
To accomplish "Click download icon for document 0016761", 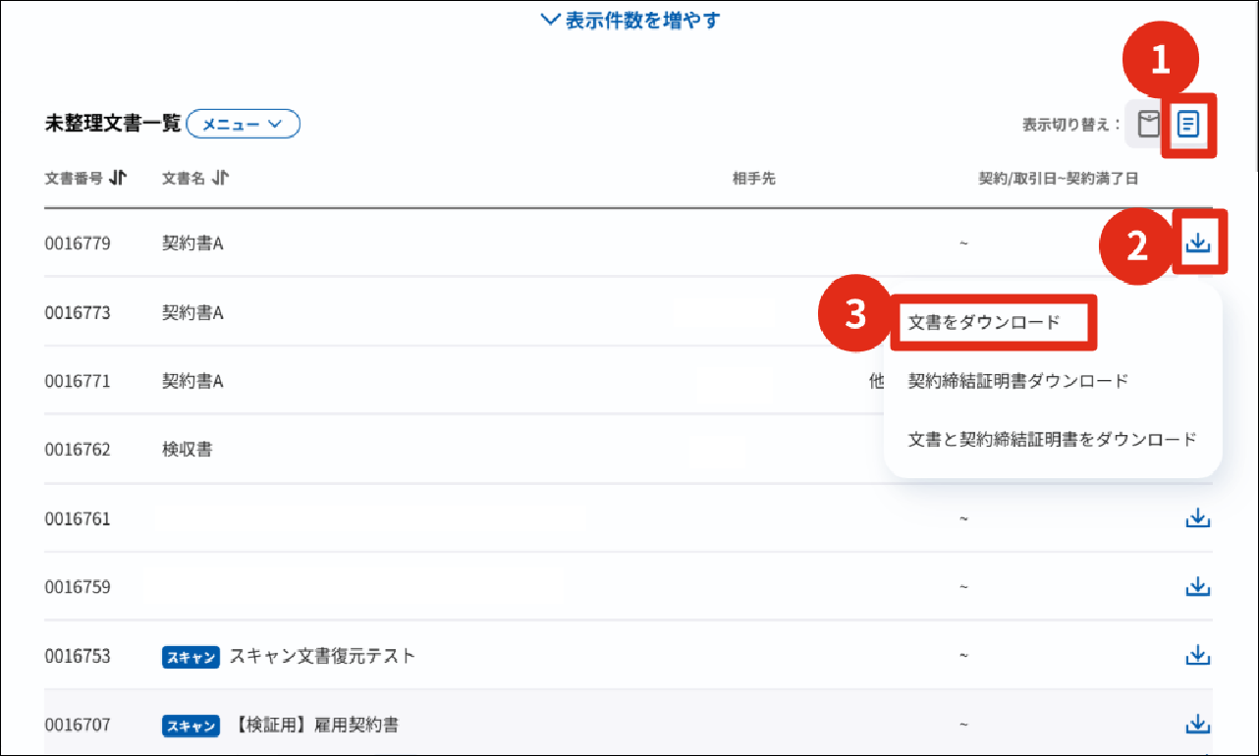I will (1197, 518).
